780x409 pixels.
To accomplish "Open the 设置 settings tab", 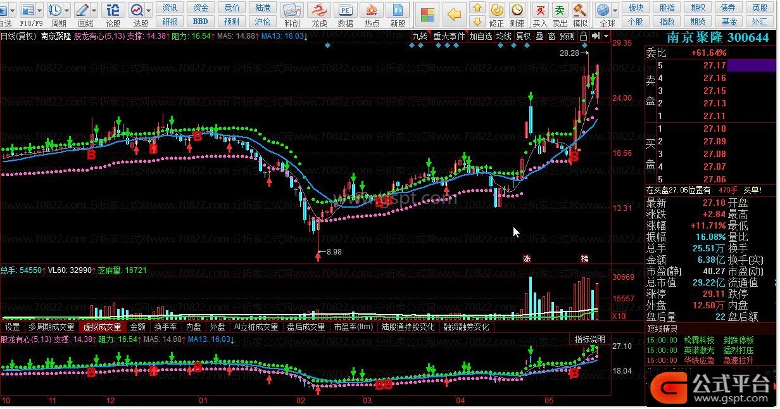I will pos(13,327).
